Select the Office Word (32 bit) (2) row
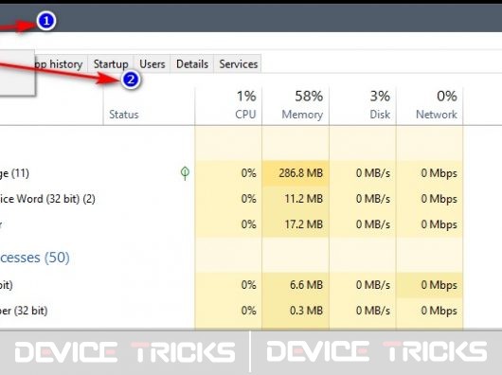Viewport: 502px width, 375px height. tap(231, 199)
